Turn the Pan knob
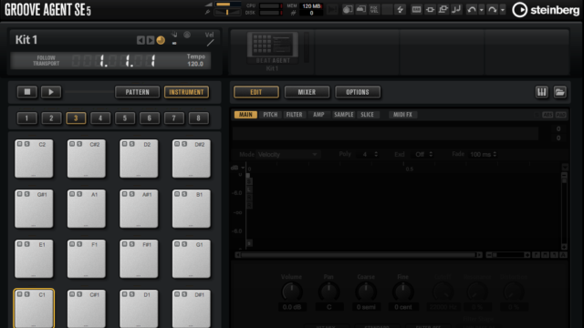 click(x=328, y=292)
